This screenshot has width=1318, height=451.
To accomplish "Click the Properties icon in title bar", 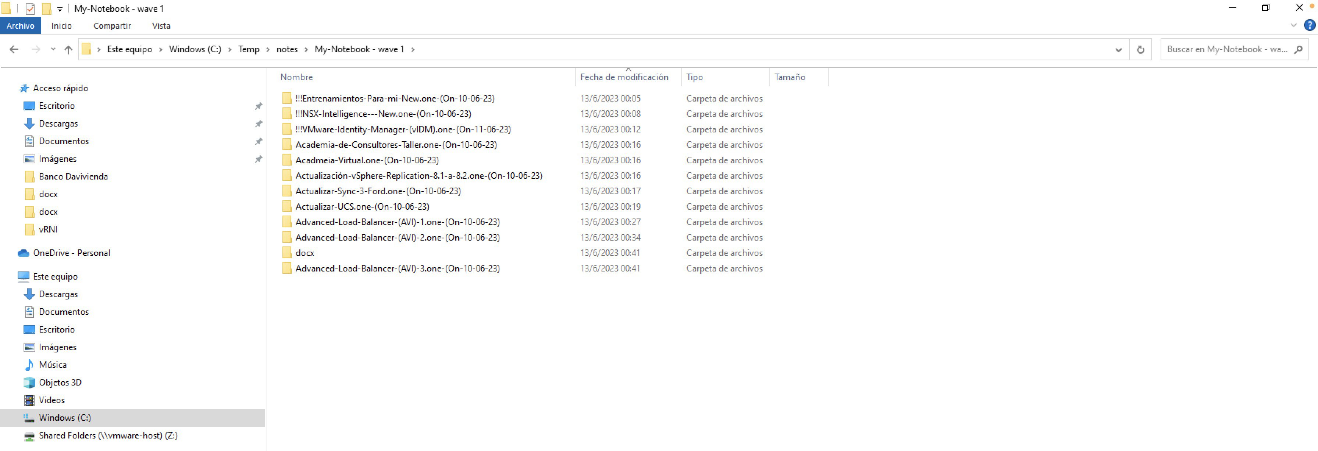I will 30,9.
